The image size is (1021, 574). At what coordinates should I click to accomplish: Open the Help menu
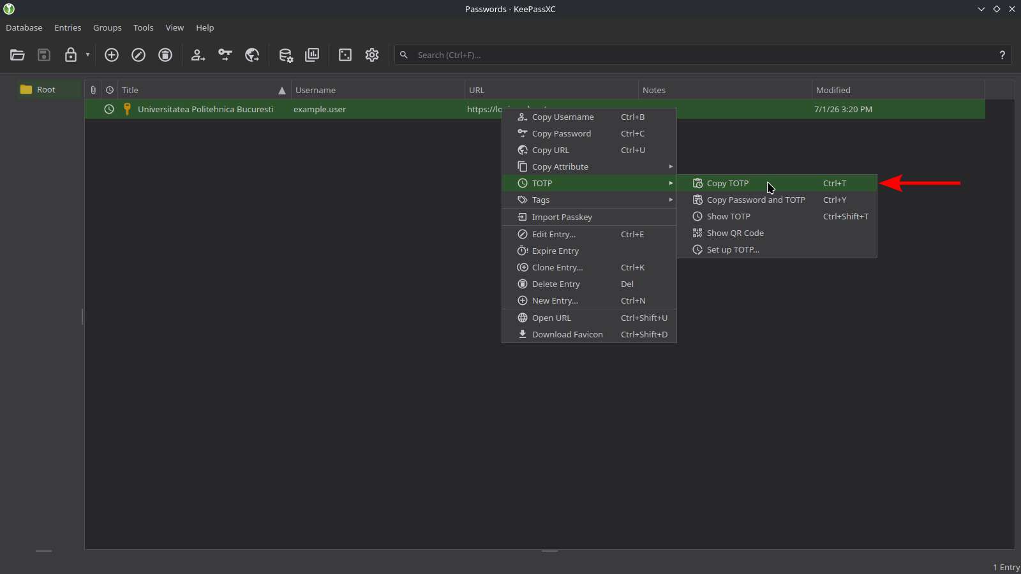pos(205,27)
